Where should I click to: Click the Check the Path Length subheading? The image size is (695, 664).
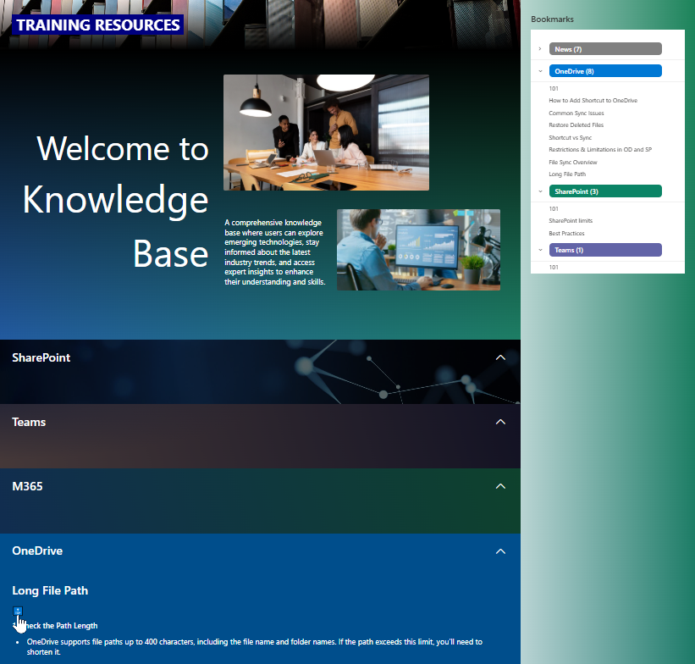click(56, 625)
